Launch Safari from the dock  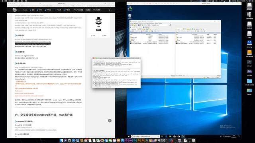[73, 140]
